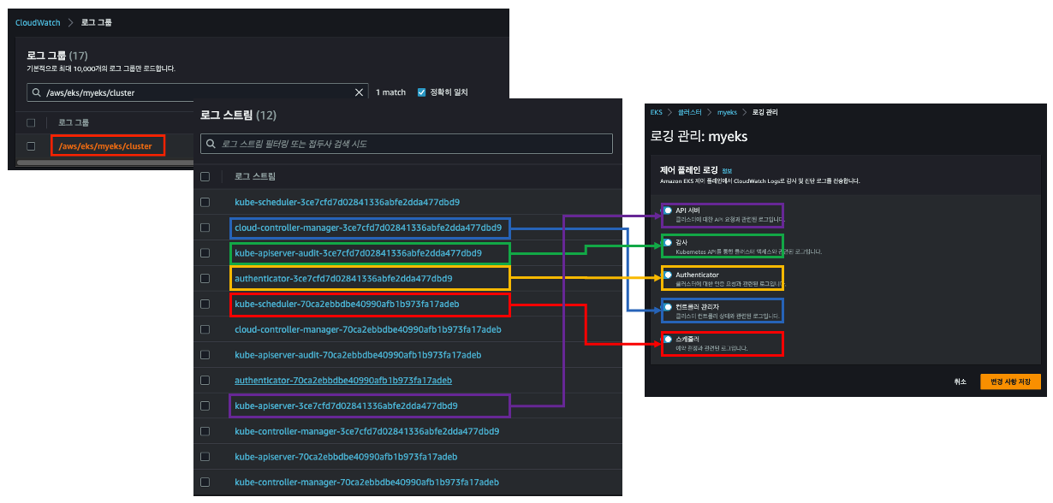Toggle the 컨트롤러 관리자 logging switch

[668, 306]
